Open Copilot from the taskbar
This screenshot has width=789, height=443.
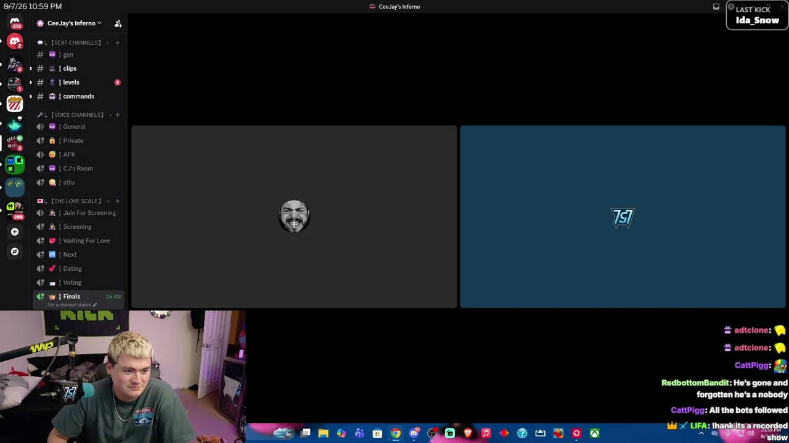click(341, 434)
